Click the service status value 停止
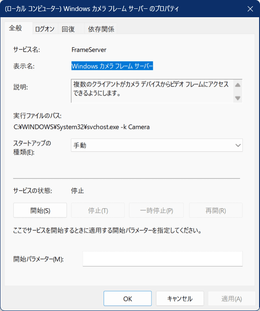 coord(78,191)
